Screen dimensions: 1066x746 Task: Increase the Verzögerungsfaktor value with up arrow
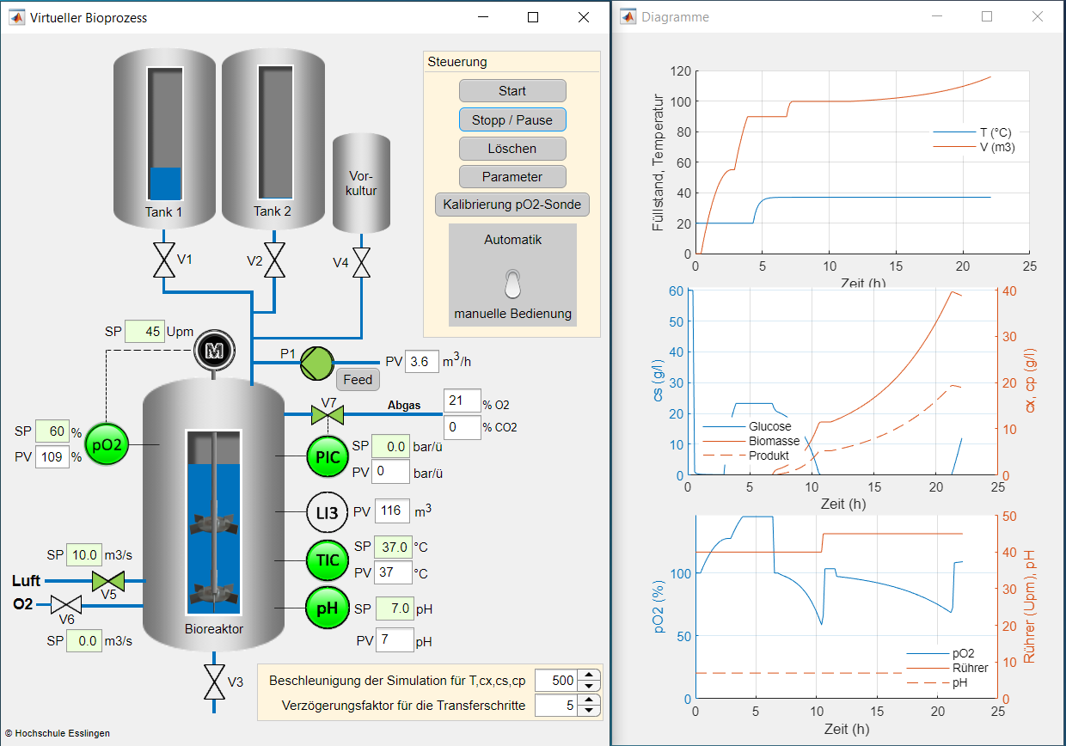coord(588,700)
